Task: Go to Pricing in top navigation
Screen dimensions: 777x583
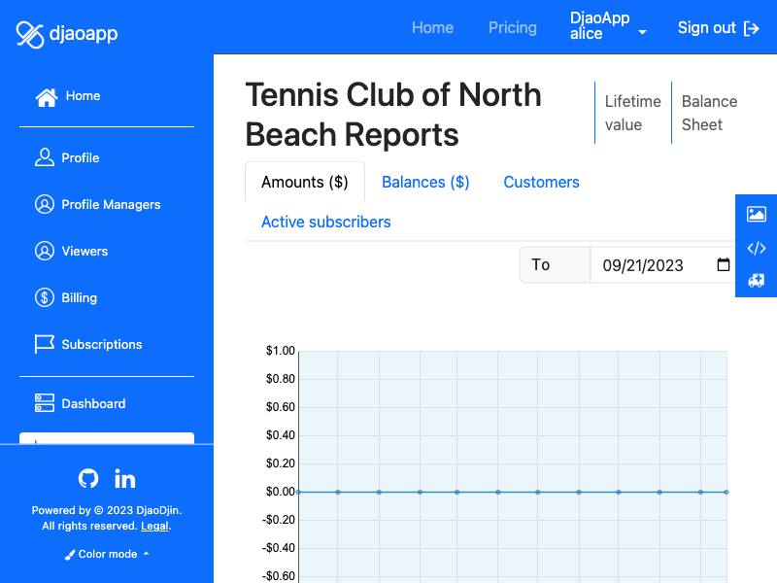Action: click(513, 28)
